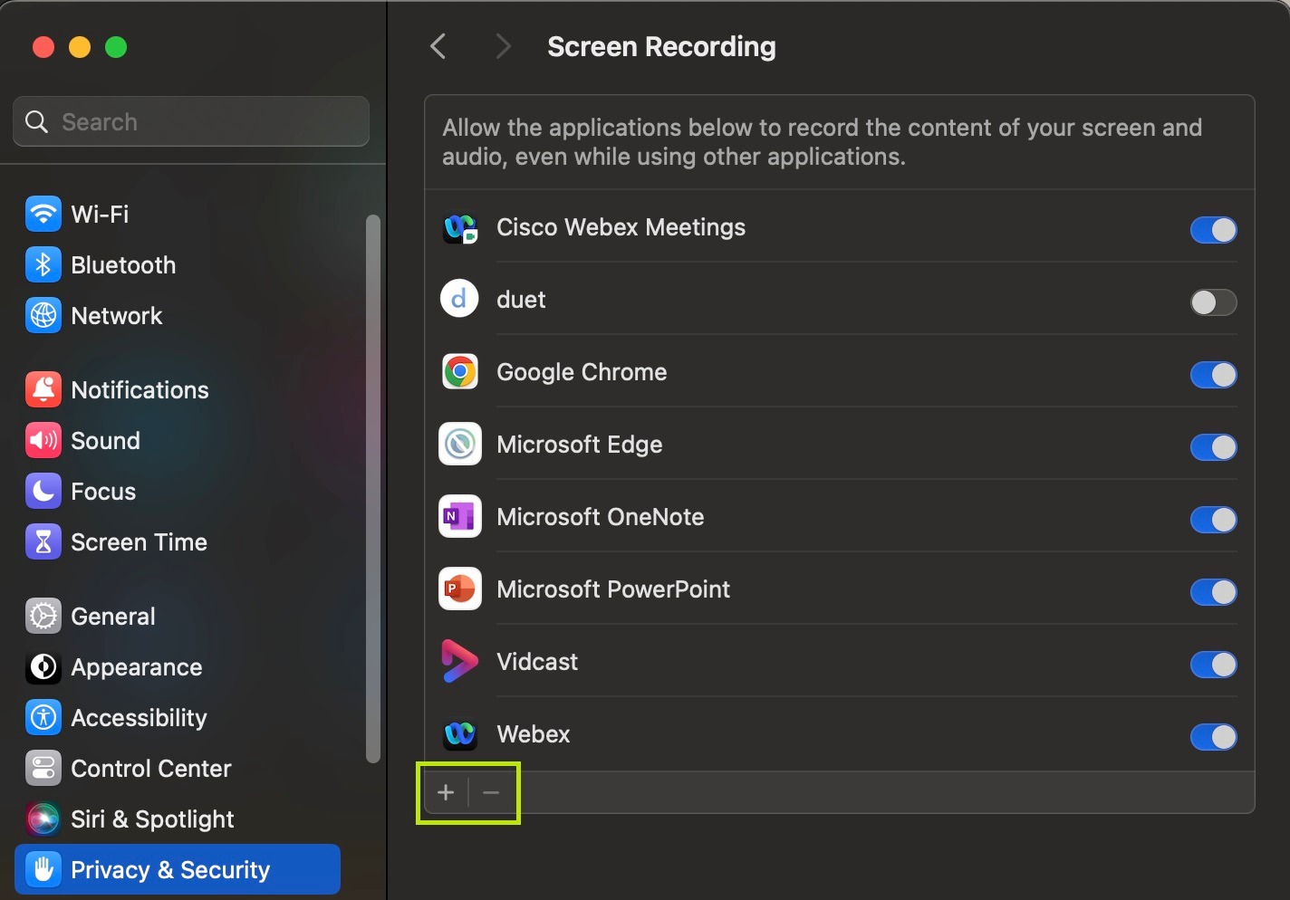The height and width of the screenshot is (900, 1290).
Task: Click the Search input field
Action: [191, 121]
